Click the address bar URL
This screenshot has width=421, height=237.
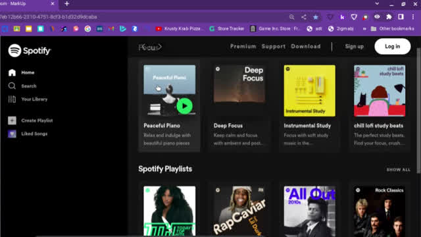tap(49, 17)
